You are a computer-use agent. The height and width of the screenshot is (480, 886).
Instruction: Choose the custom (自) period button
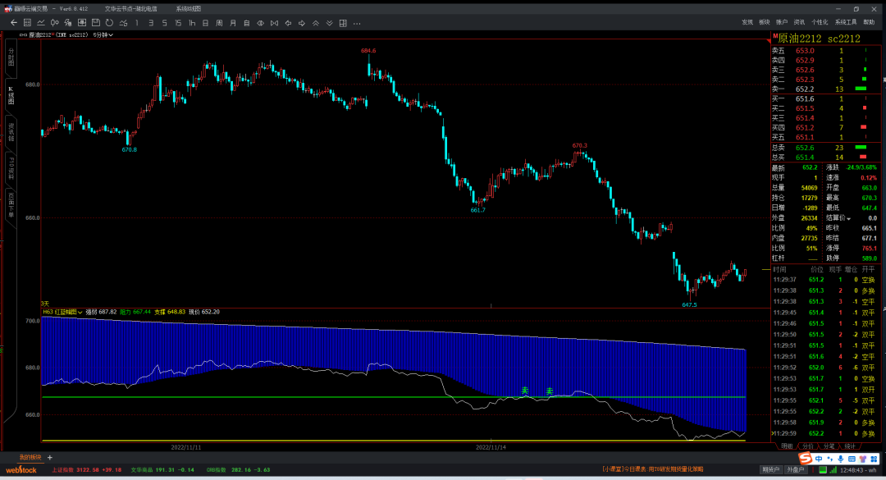pyautogui.click(x=246, y=23)
